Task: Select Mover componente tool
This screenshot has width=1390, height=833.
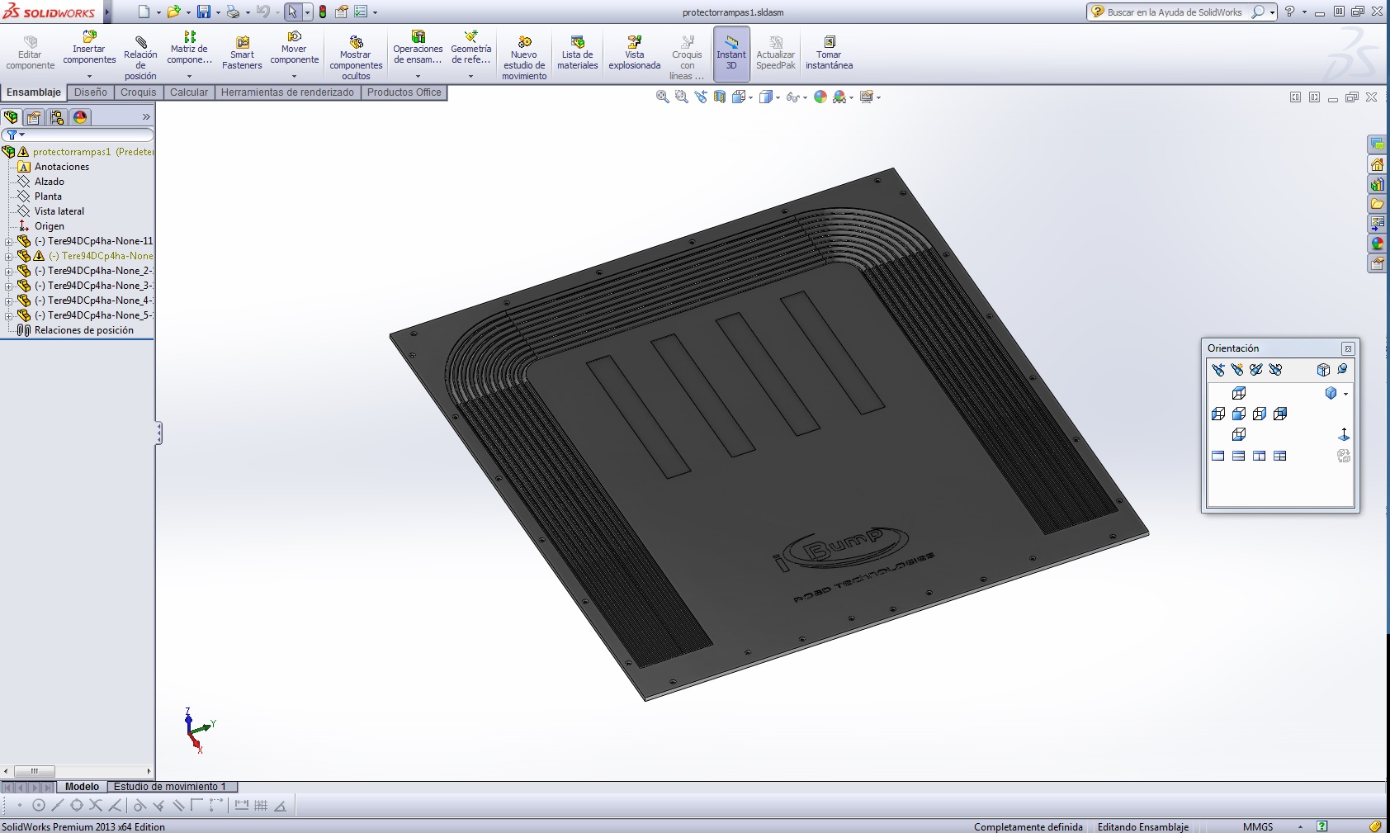Action: click(x=294, y=48)
